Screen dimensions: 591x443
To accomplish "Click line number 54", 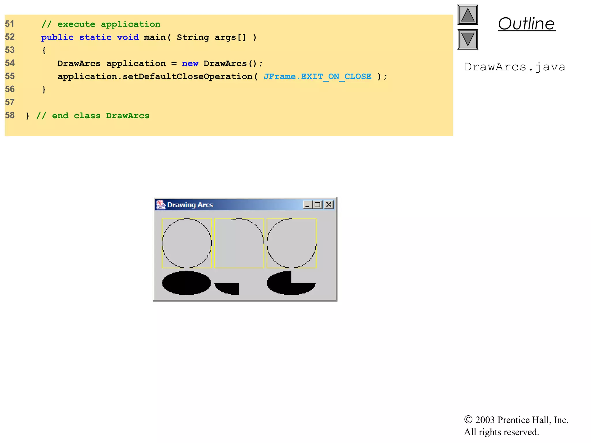I will point(10,63).
